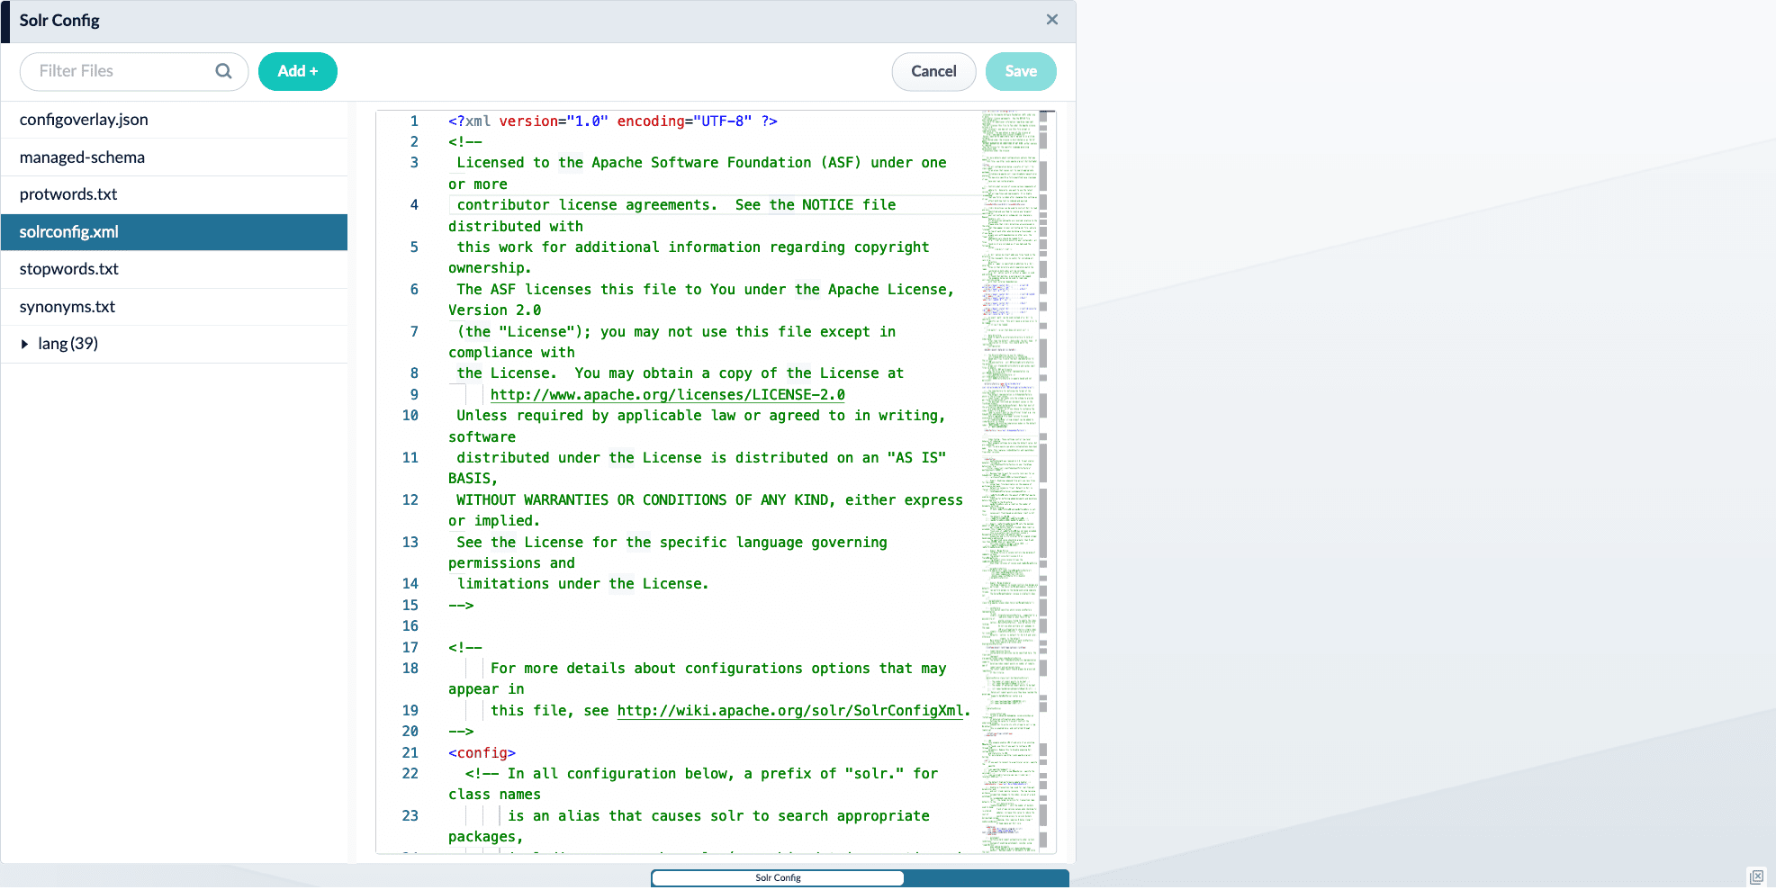1776x890 pixels.
Task: Select the synonyms.txt file
Action: (68, 306)
